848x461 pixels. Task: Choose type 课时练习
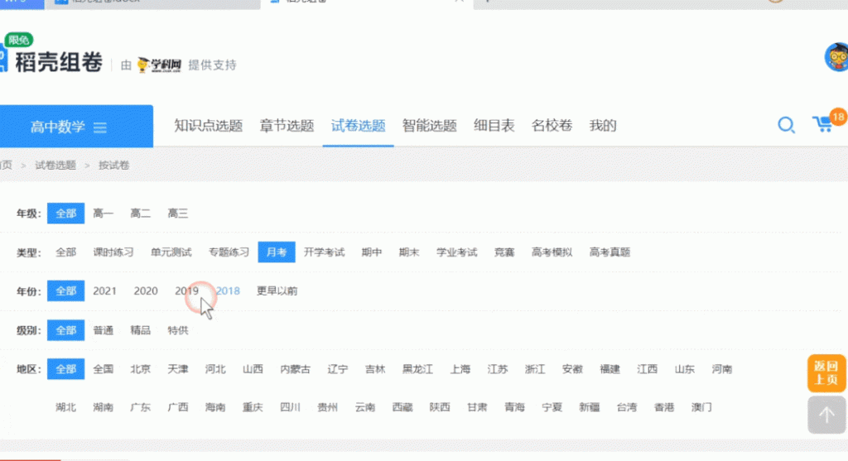point(113,252)
